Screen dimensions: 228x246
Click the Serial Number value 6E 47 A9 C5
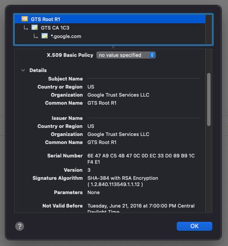click(141, 159)
